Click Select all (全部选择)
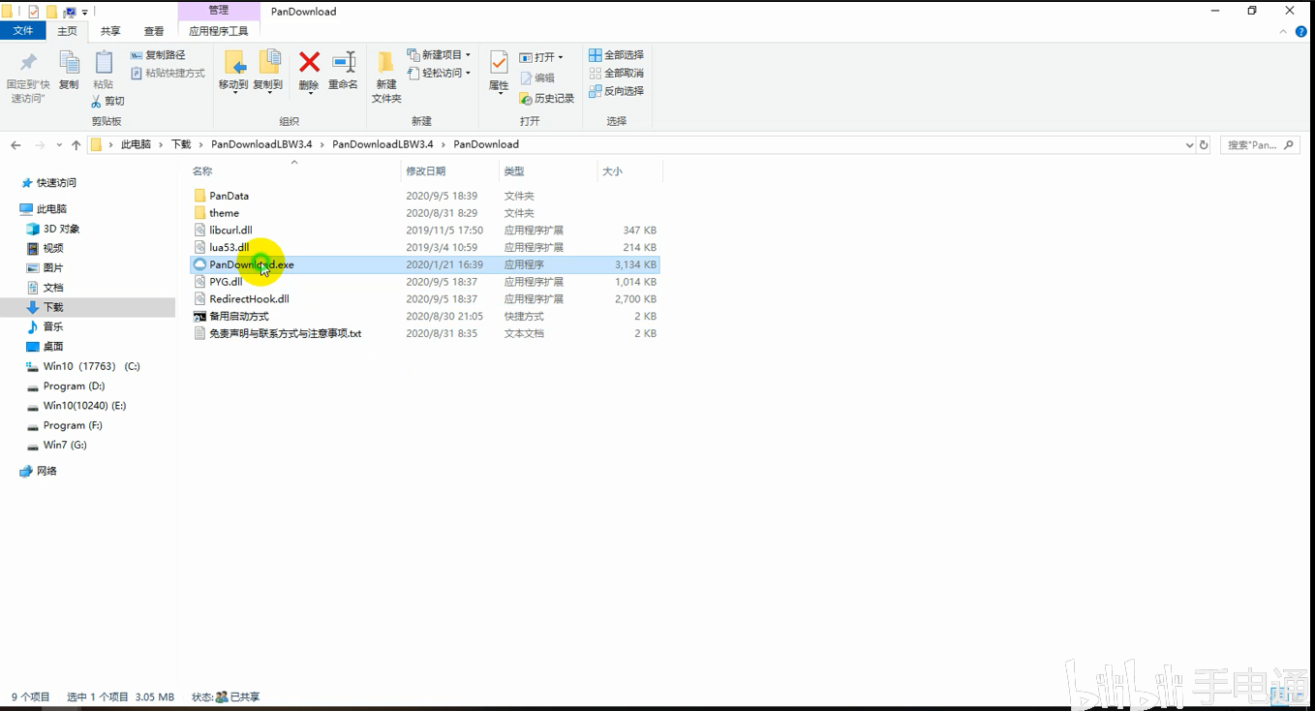Screen dimensions: 1315x711 (616, 55)
